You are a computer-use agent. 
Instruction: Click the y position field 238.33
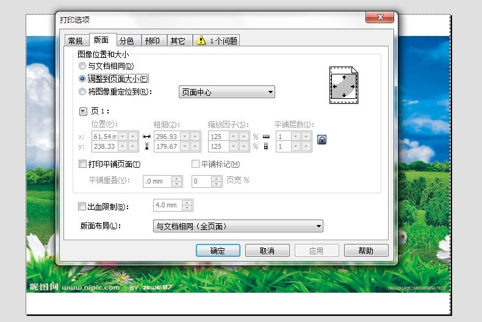[x=105, y=146]
